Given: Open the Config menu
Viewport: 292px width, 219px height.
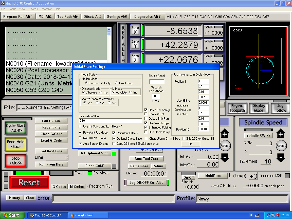Looking at the screenshot, I should point(12,9).
